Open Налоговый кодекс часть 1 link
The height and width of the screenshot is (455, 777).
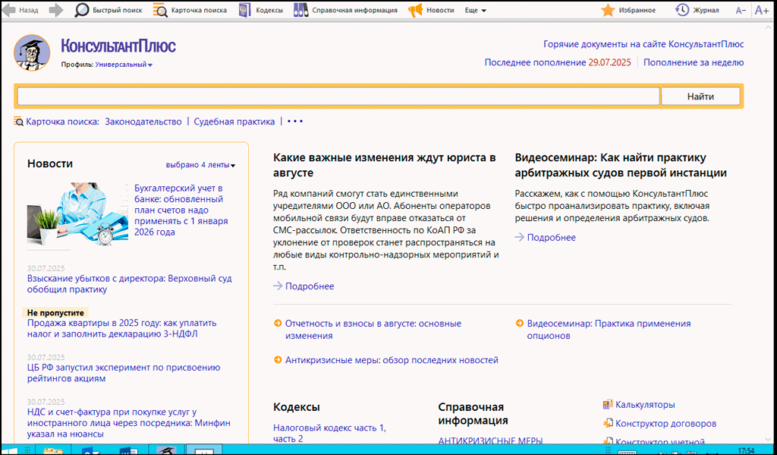(329, 433)
